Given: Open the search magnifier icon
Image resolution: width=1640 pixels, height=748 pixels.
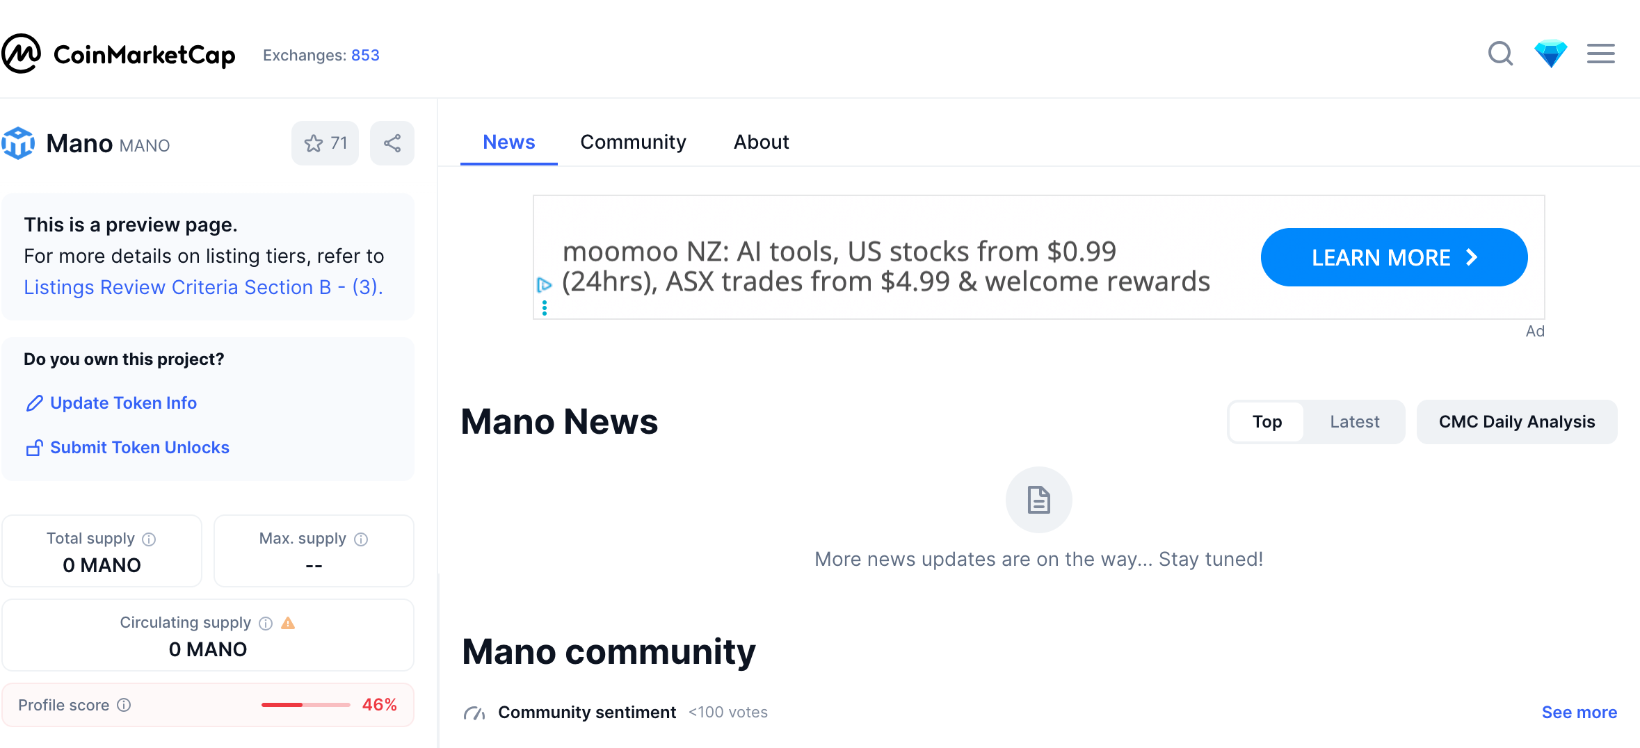Looking at the screenshot, I should (x=1500, y=54).
